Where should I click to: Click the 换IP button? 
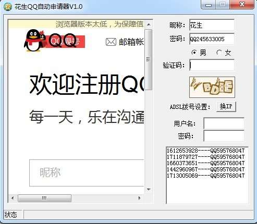tap(226, 106)
